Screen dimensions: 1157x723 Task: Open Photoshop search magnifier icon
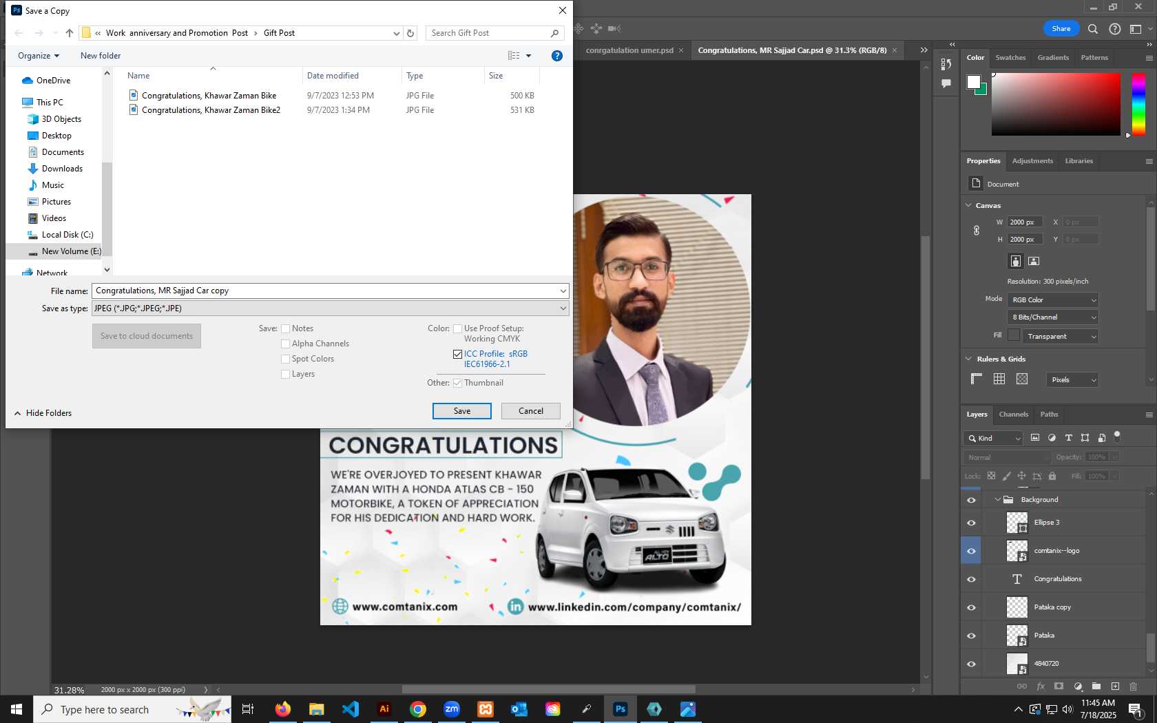[1093, 29]
